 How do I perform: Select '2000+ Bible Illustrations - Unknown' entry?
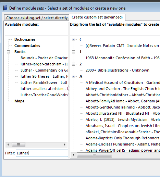(118, 70)
